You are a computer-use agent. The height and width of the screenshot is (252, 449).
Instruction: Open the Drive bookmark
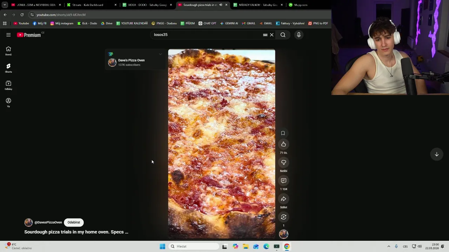pos(107,23)
